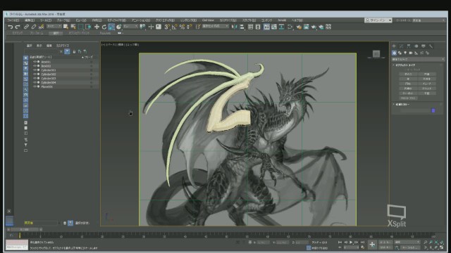Click the time slider showing 0 / 100
The height and width of the screenshot is (253, 451).
[24, 230]
